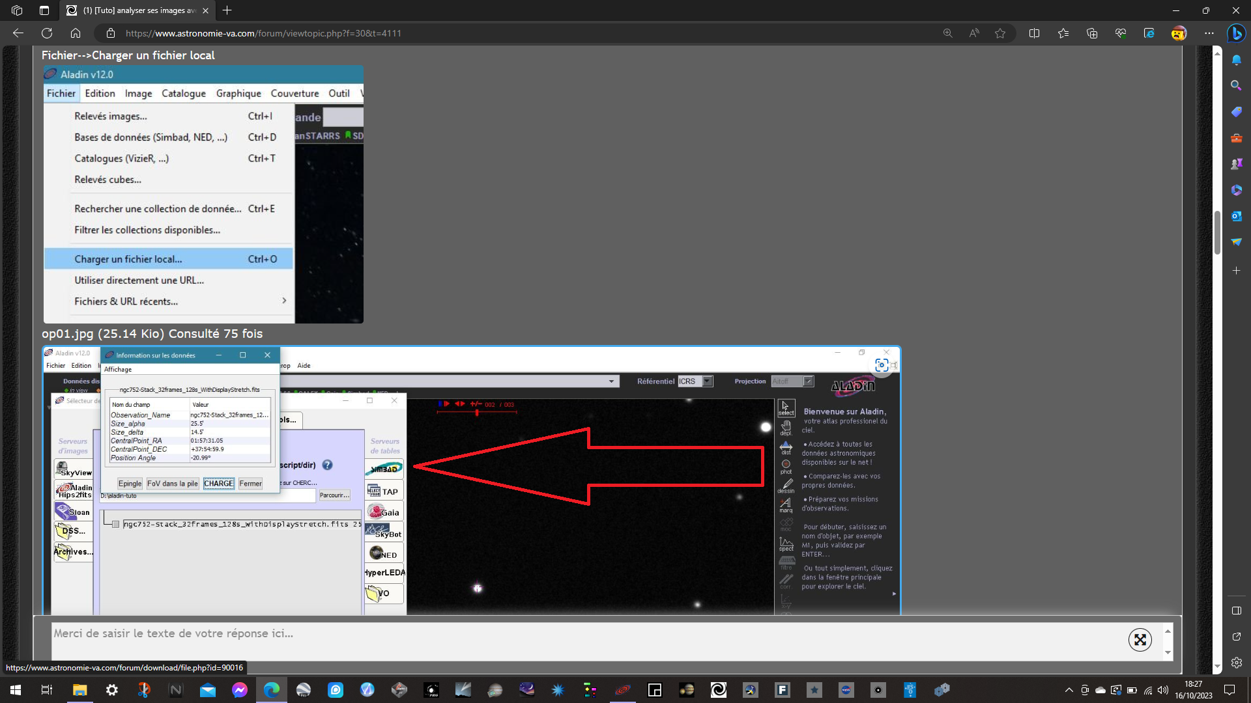Open the sidebar Shopping tag

pos(1236,112)
